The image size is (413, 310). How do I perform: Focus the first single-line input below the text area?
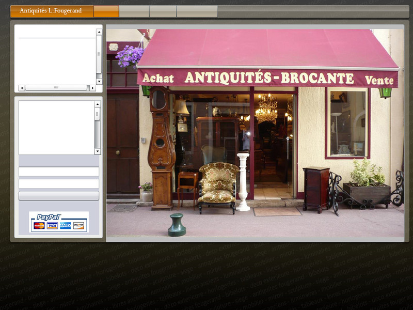[59, 172]
